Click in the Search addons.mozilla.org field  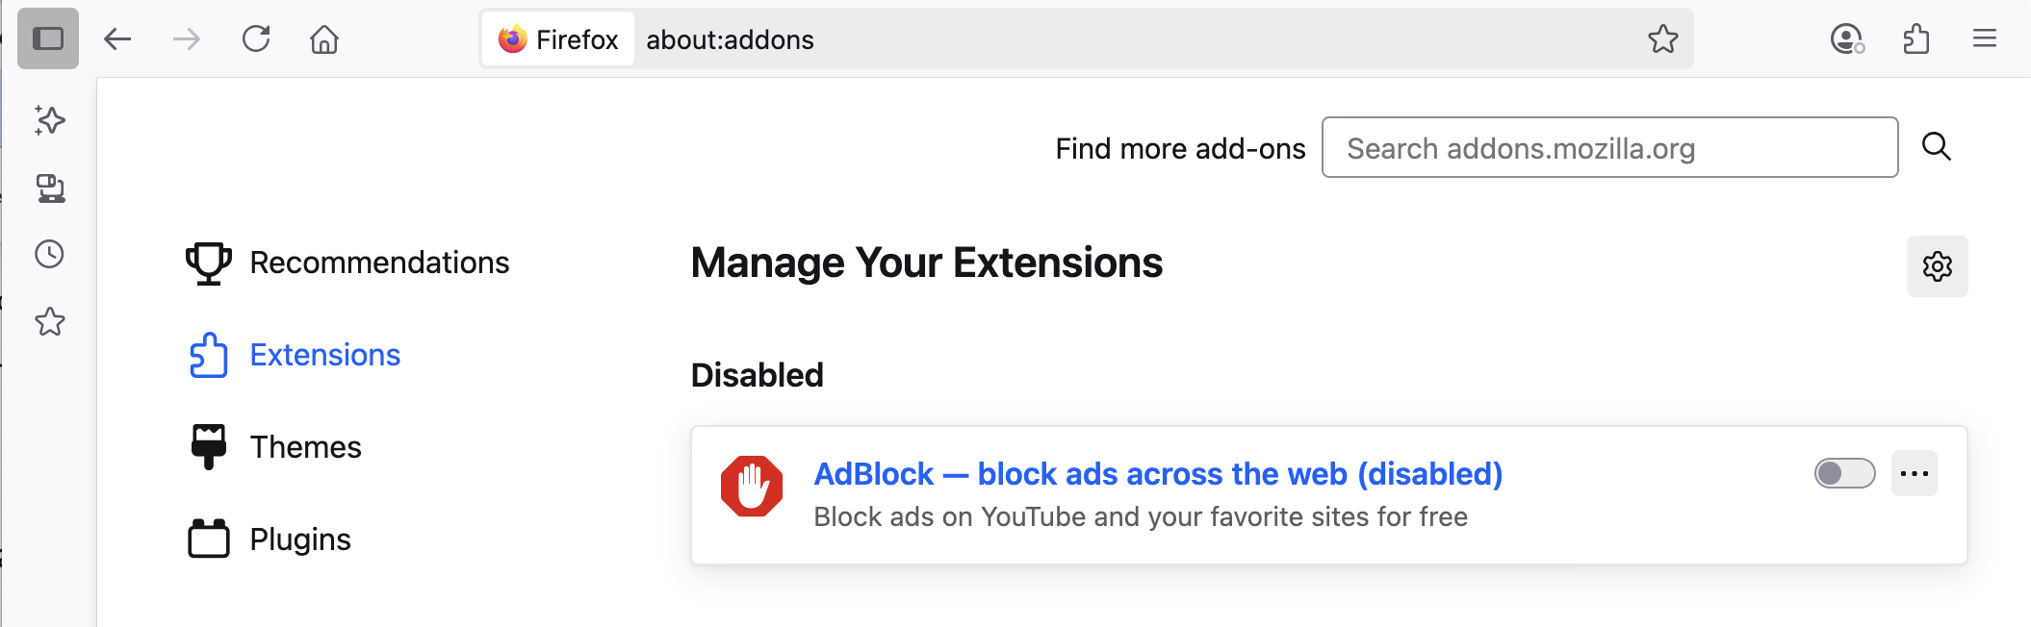[1608, 147]
